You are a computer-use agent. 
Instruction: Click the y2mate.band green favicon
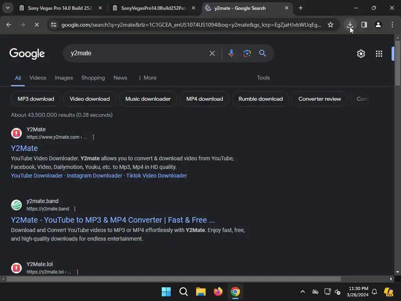point(16,205)
